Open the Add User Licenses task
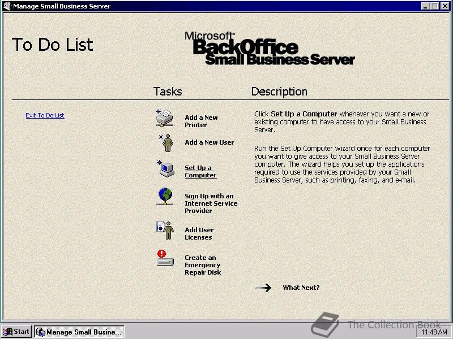 tap(199, 233)
